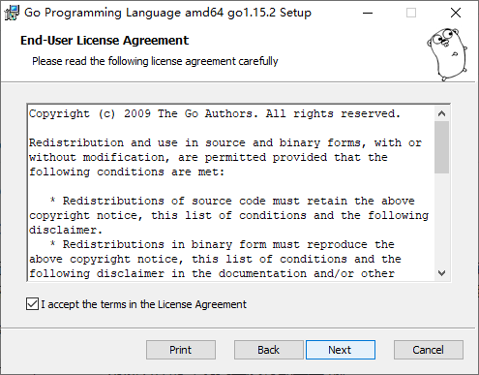This screenshot has height=375, width=479.
Task: Go Back to the previous setup step
Action: (x=269, y=350)
